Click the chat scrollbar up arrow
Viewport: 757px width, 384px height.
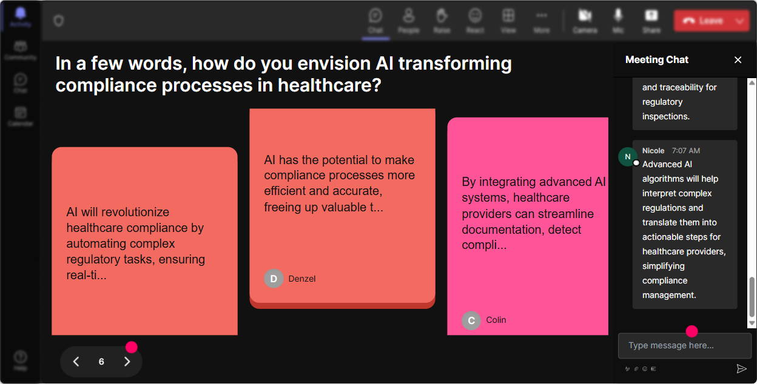click(752, 83)
